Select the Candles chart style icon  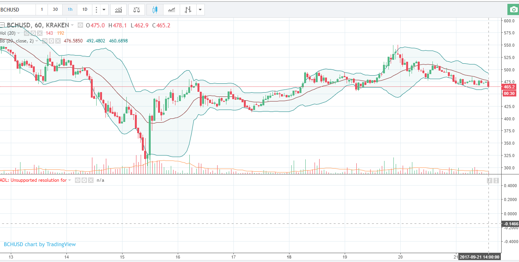(155, 10)
